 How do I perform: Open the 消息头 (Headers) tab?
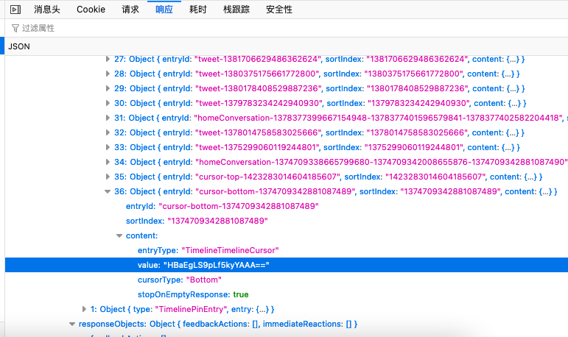click(48, 10)
